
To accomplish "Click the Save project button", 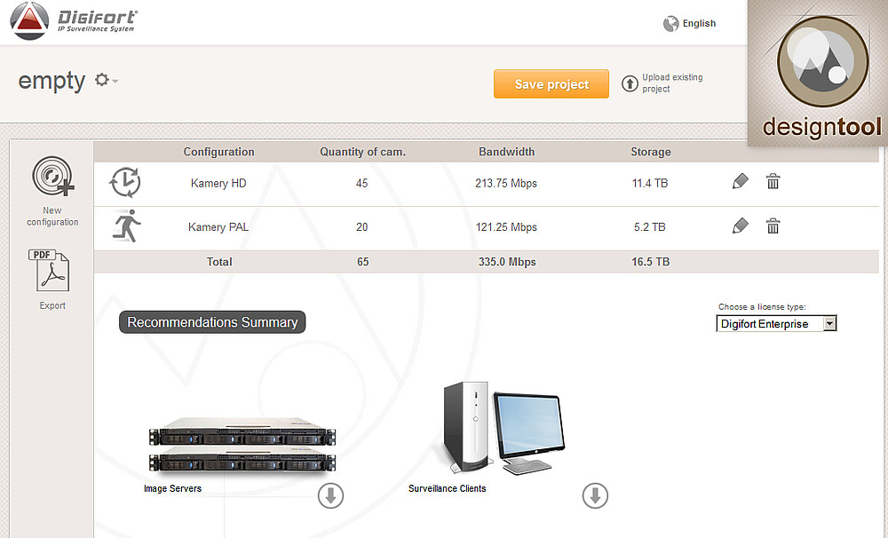I will tap(551, 83).
